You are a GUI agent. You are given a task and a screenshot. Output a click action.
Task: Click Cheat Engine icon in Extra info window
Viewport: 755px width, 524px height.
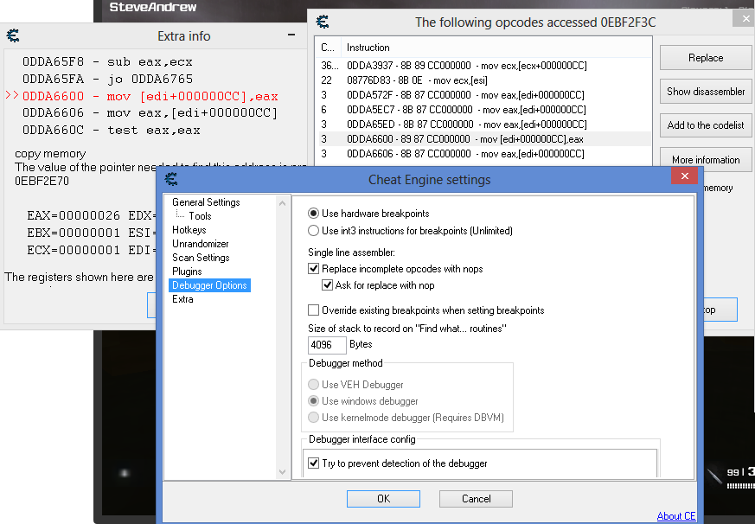13,36
